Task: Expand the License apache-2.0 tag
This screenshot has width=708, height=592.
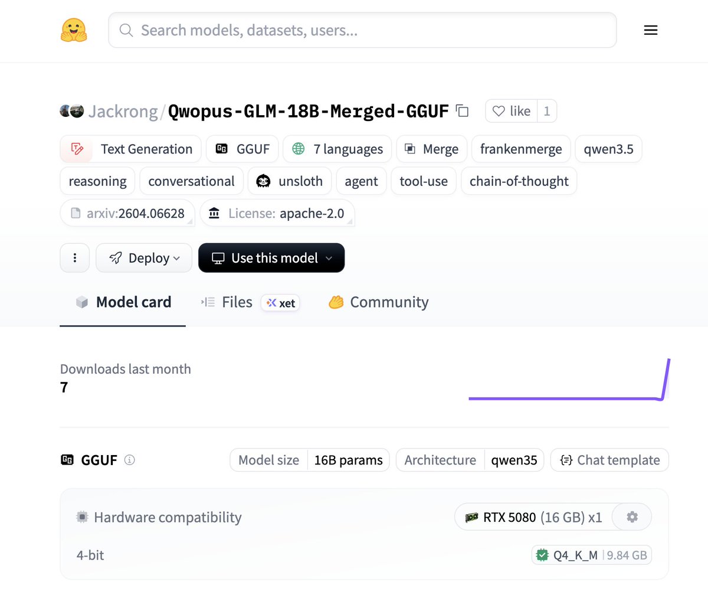Action: [277, 213]
